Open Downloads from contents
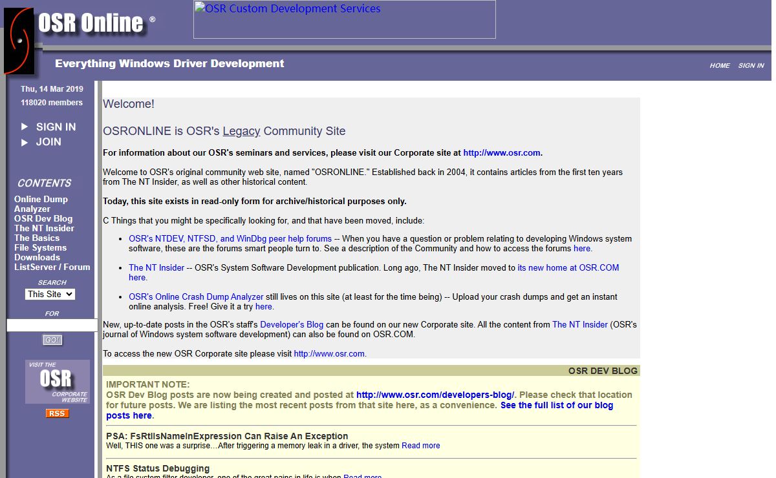This screenshot has width=776, height=478. [37, 257]
